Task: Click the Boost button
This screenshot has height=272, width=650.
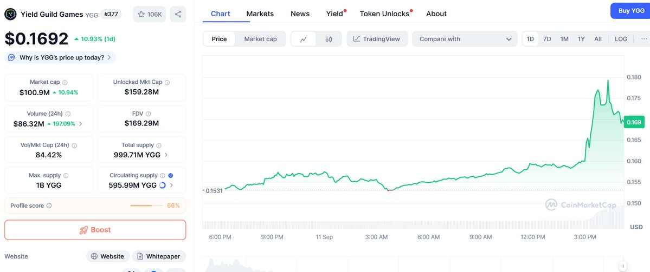Action: 95,230
